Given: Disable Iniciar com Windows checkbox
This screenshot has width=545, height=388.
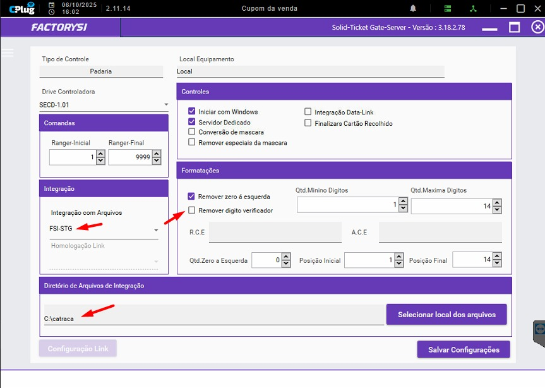Looking at the screenshot, I should (192, 112).
